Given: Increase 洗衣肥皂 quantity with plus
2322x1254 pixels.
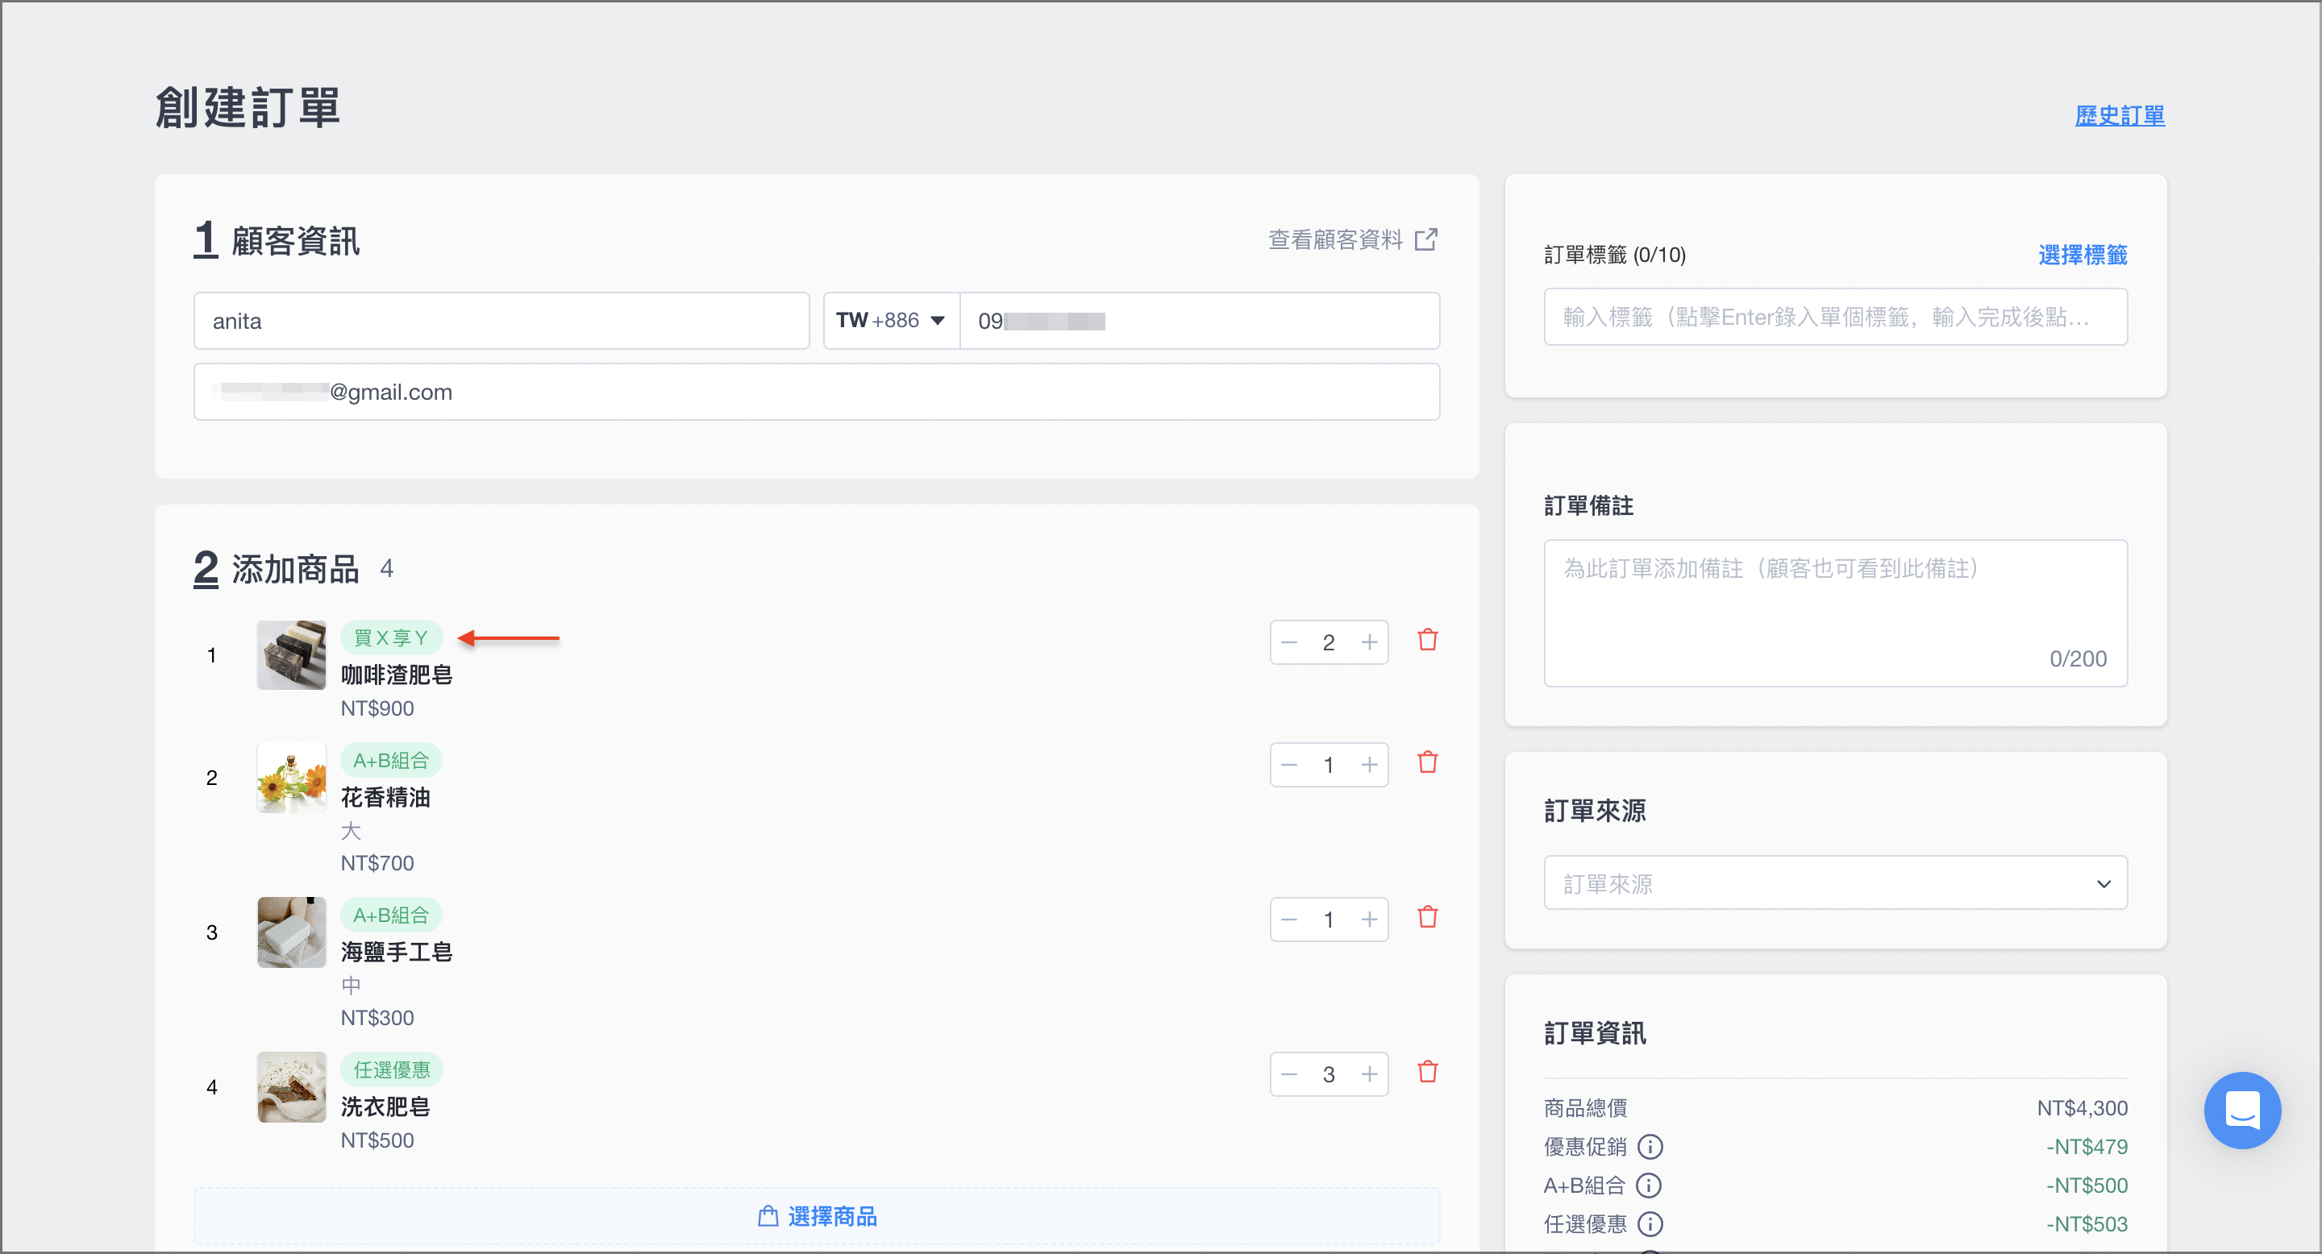Looking at the screenshot, I should 1369,1075.
